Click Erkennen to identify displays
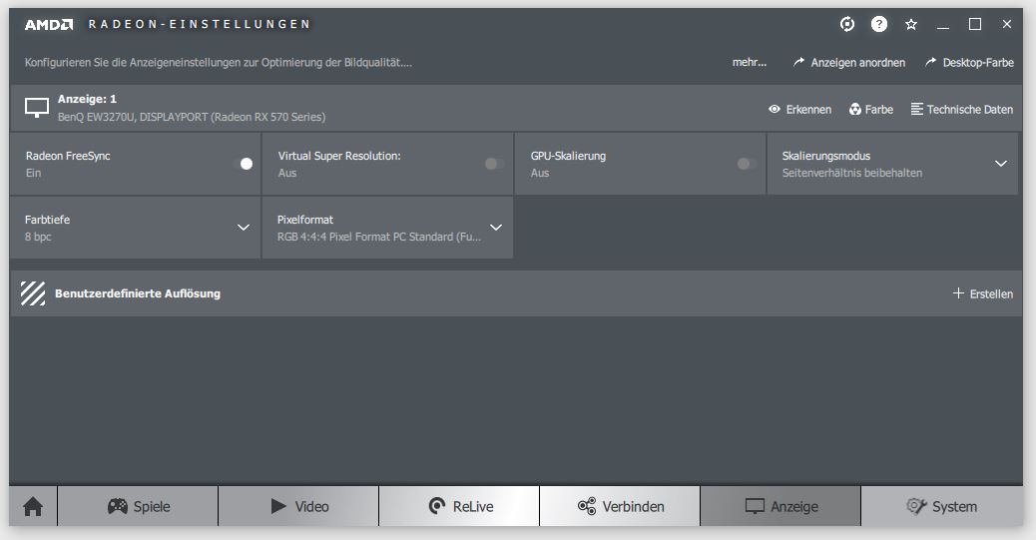1036x540 pixels. (799, 109)
